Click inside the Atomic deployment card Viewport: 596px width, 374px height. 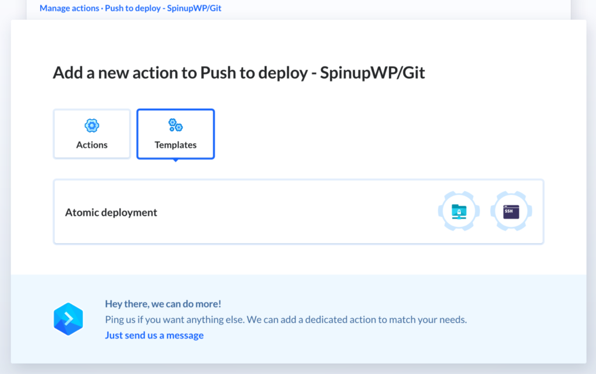[291, 211]
